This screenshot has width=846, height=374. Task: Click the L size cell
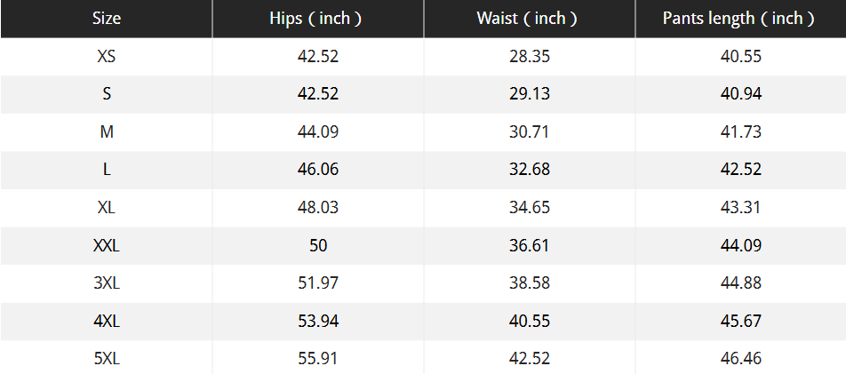[107, 170]
